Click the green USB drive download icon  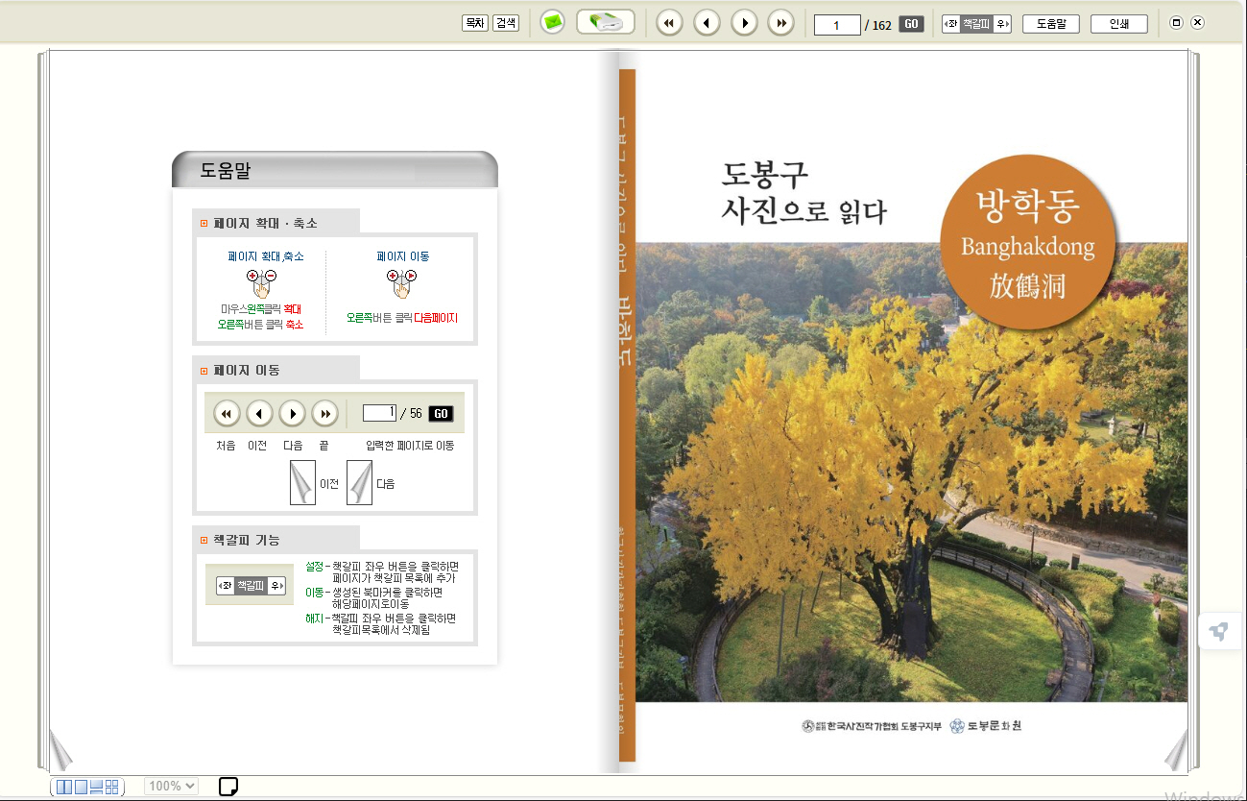tap(606, 22)
